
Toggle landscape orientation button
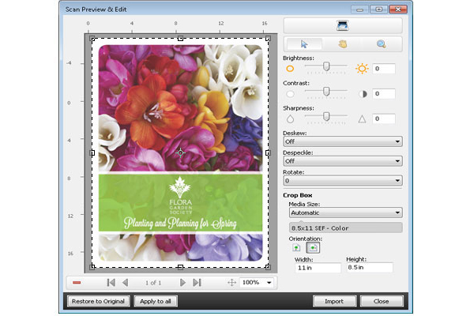(312, 248)
